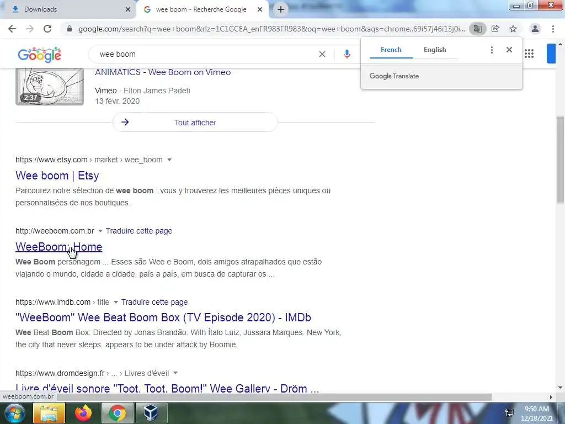Launch Firefox from the taskbar
This screenshot has width=565, height=424.
83,413
